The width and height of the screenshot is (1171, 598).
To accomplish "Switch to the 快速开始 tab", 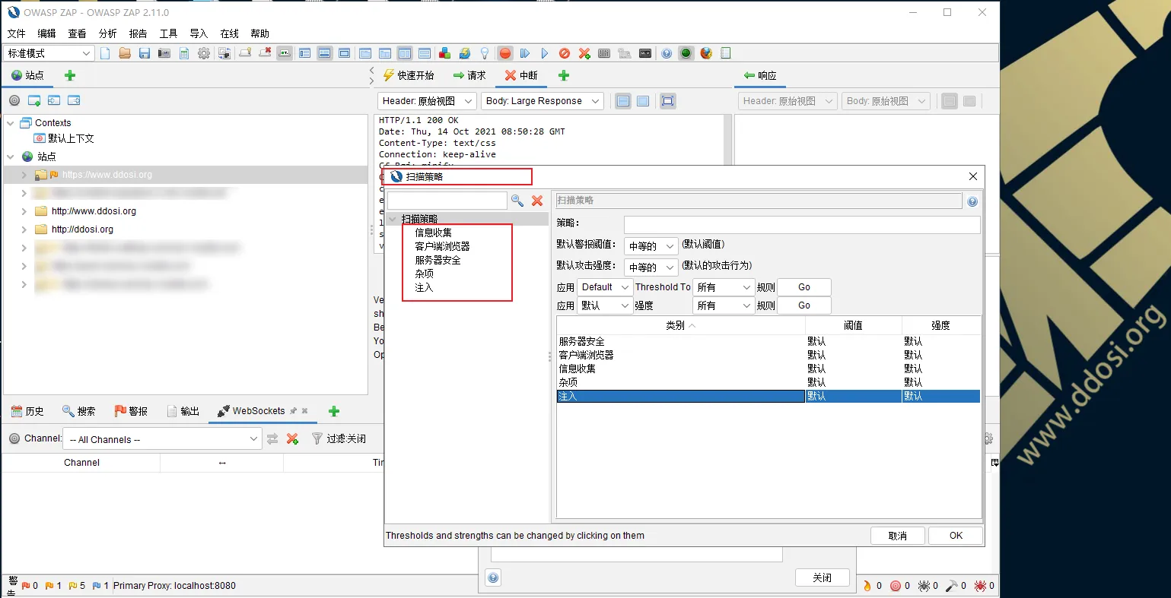I will coord(409,75).
